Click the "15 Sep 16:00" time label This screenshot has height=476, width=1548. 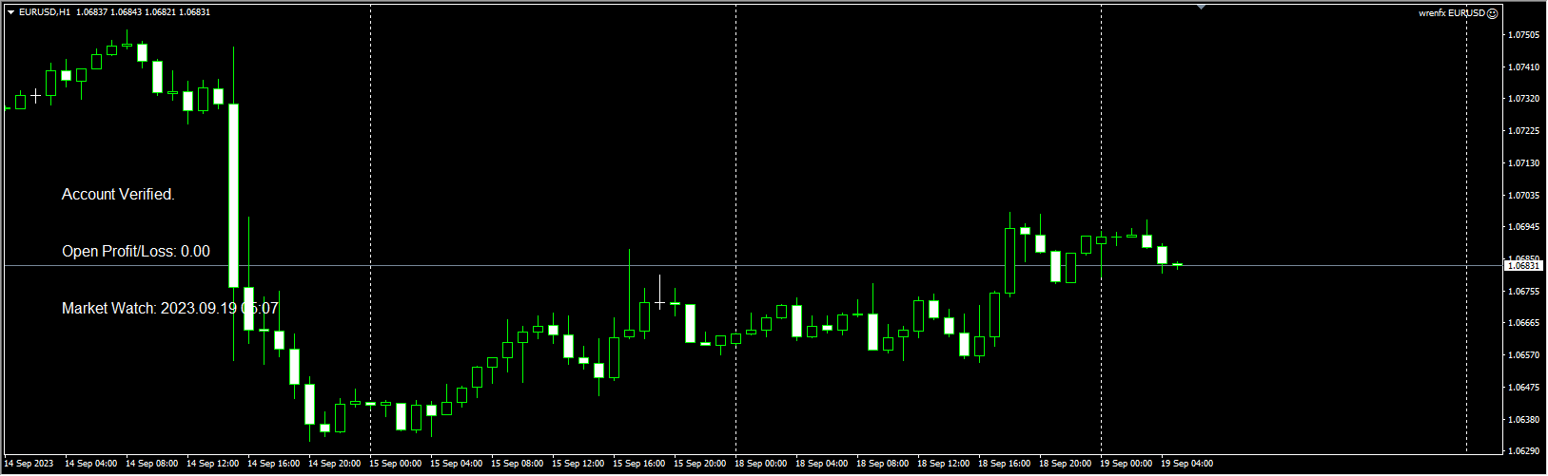coord(639,464)
